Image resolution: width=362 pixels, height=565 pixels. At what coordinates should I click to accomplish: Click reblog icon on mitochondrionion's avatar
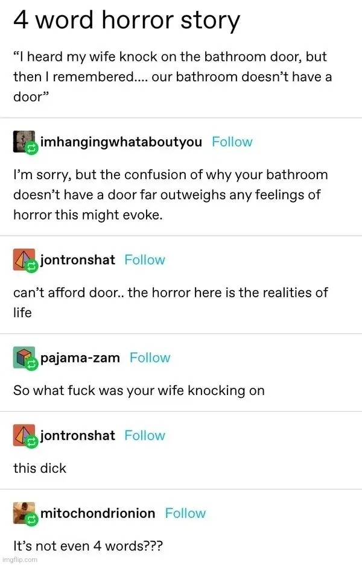pos(32,520)
